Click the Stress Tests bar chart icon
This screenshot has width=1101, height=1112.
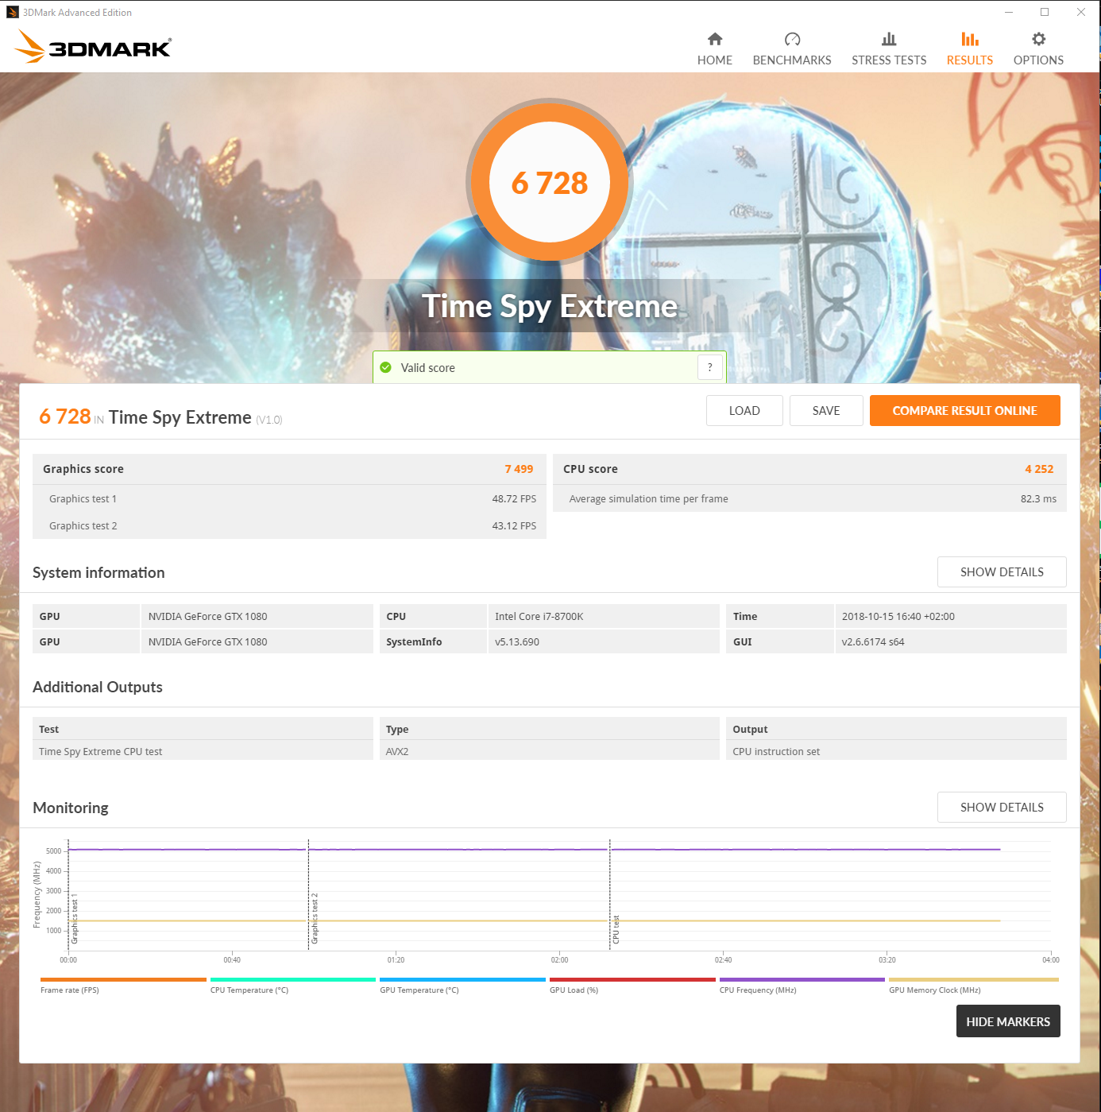click(x=889, y=39)
